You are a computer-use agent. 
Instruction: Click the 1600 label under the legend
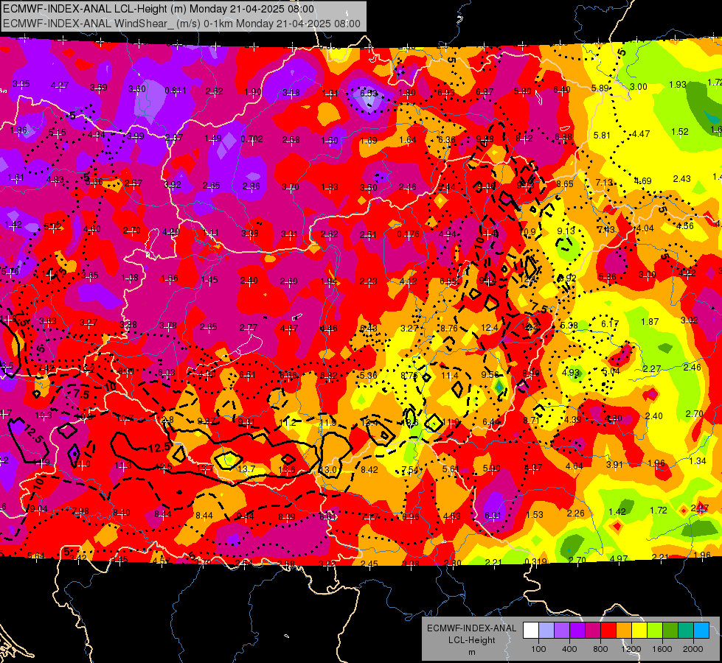(662, 649)
